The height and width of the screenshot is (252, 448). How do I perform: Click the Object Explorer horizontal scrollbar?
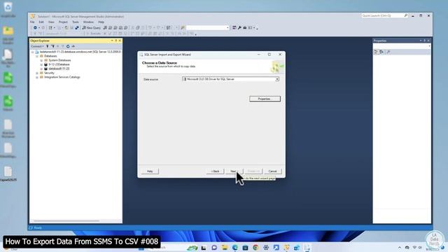click(66, 221)
